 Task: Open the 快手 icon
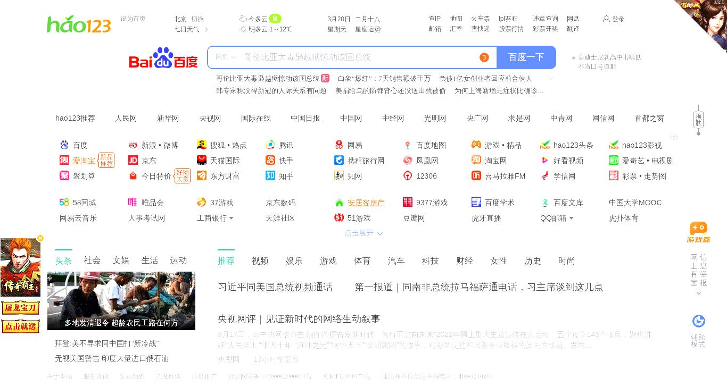coord(270,161)
